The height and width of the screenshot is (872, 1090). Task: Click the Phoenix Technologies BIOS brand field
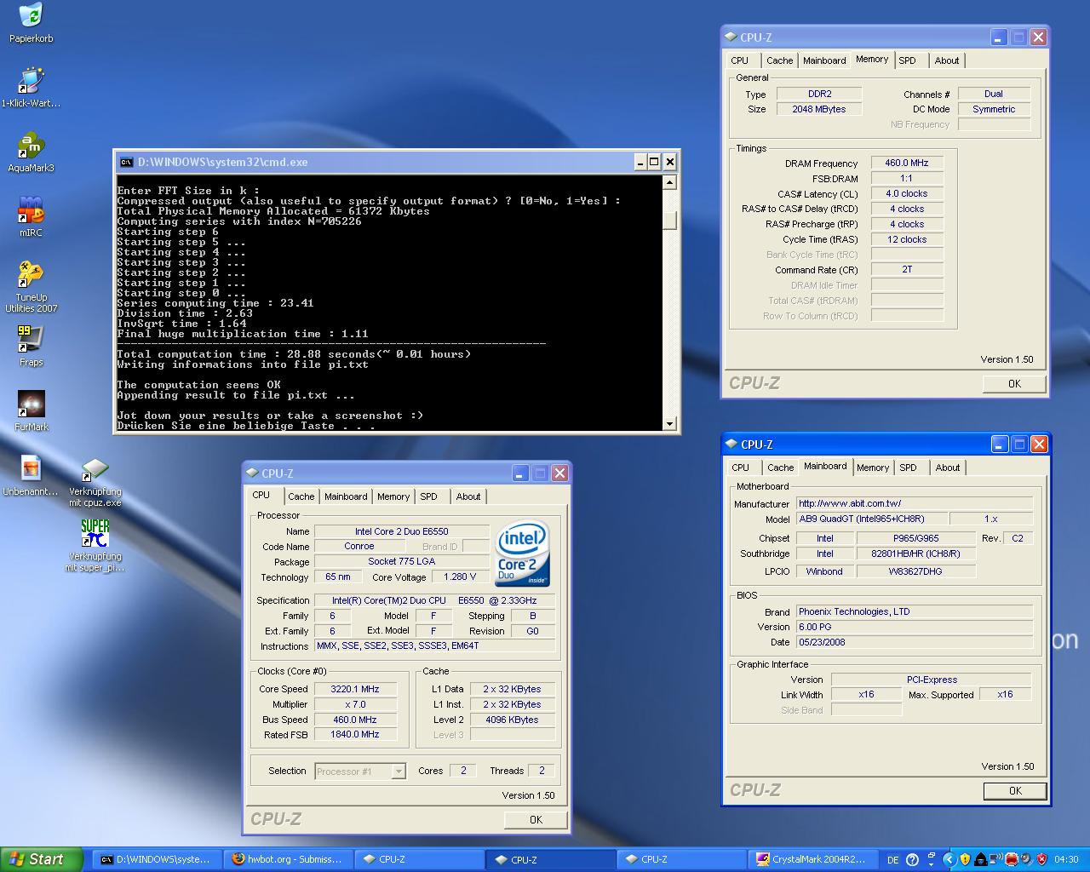[915, 611]
